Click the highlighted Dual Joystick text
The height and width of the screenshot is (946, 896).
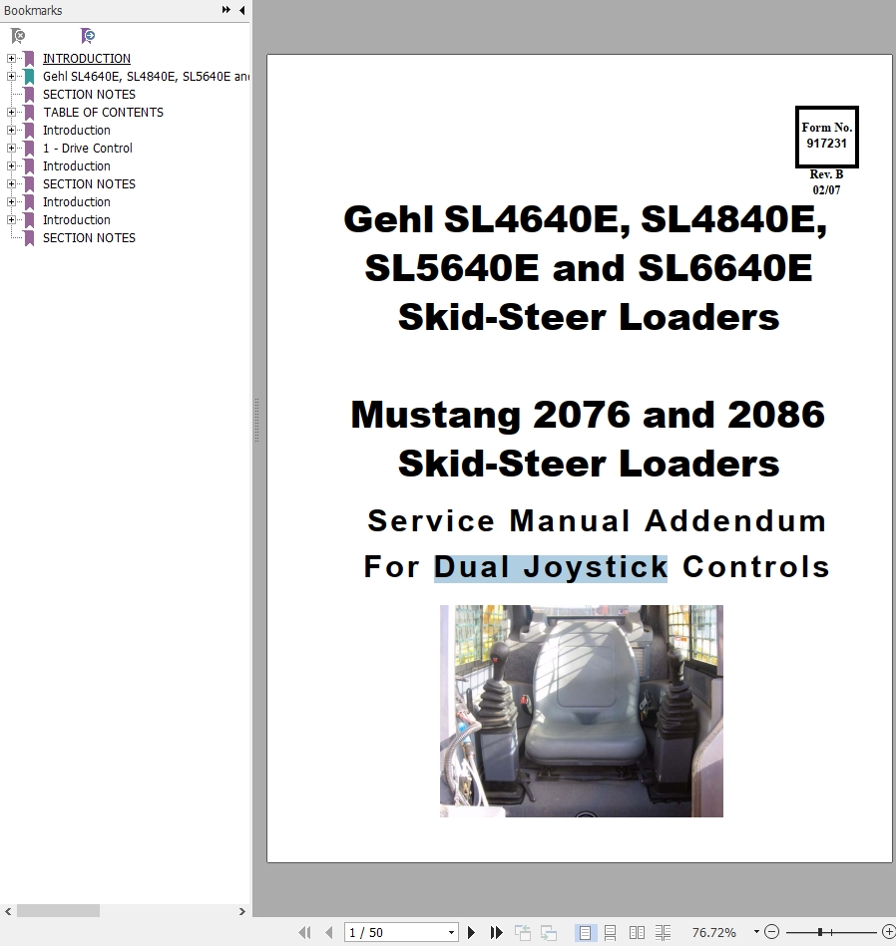[x=551, y=567]
